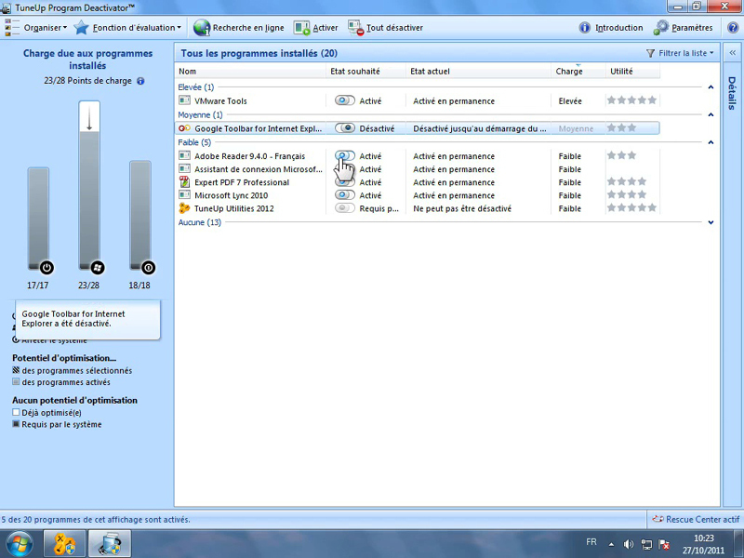The height and width of the screenshot is (558, 744).
Task: Click the Expert PDF 7 Professional icon
Action: coord(184,181)
